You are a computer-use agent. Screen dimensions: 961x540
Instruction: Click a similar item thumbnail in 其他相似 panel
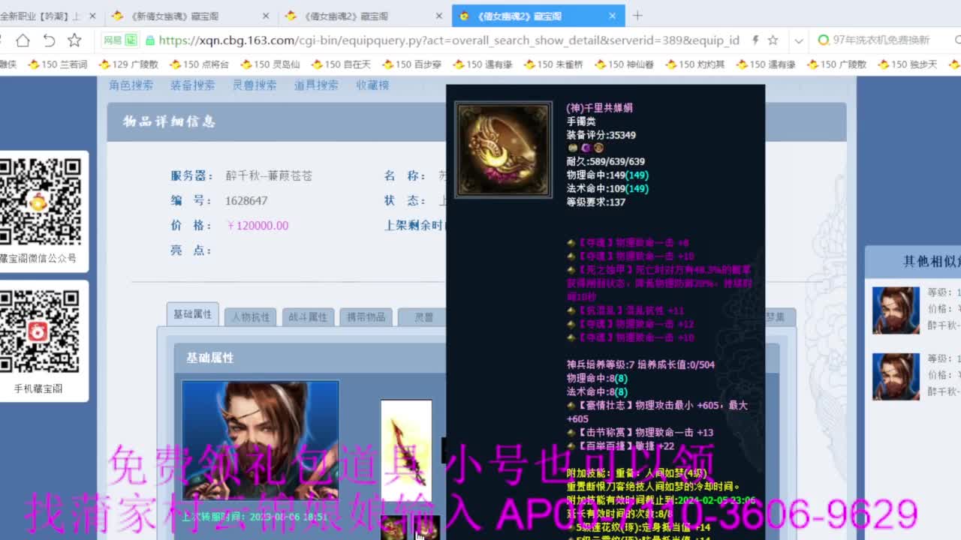(896, 310)
